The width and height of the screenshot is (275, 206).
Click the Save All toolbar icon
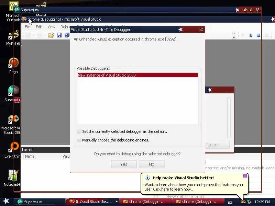[x=67, y=35]
